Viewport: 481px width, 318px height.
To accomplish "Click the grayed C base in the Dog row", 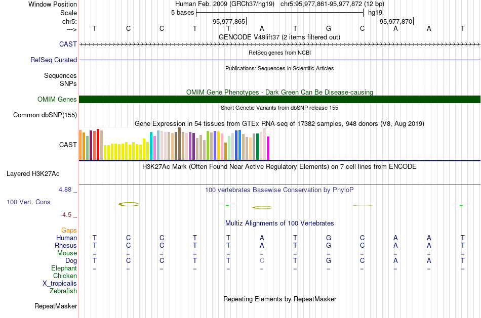I will pos(262,261).
